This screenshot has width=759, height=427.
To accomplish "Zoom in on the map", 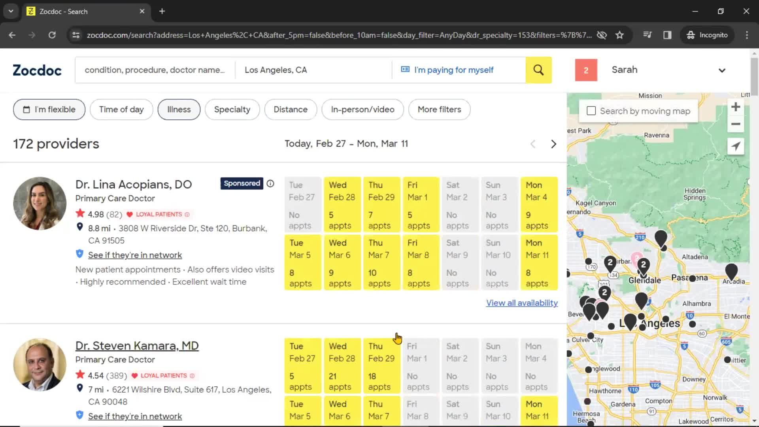I will coord(736,107).
